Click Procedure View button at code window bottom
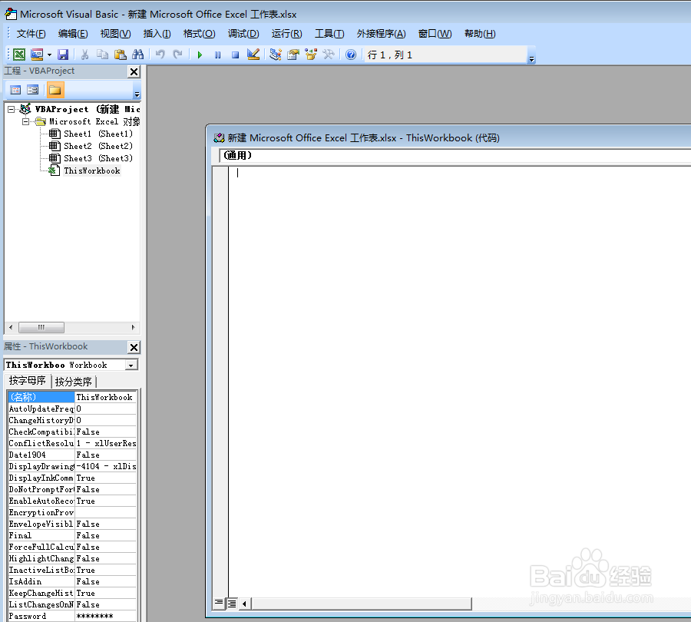Image resolution: width=691 pixels, height=622 pixels. click(x=219, y=603)
